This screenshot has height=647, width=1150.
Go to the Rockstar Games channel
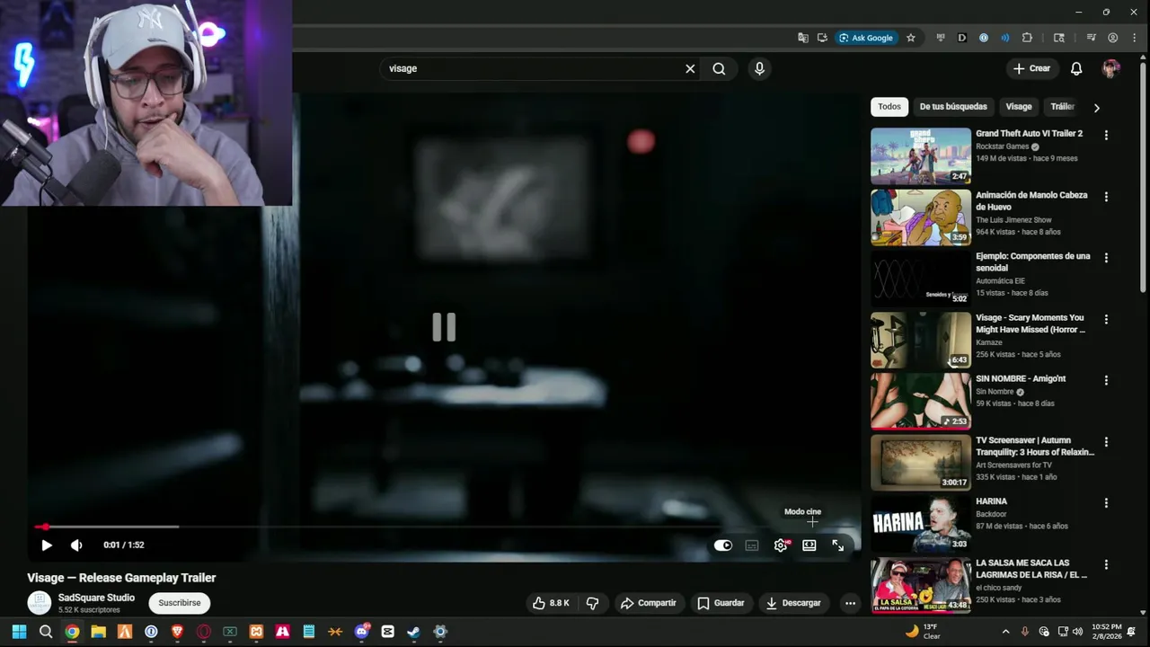[x=1003, y=146]
